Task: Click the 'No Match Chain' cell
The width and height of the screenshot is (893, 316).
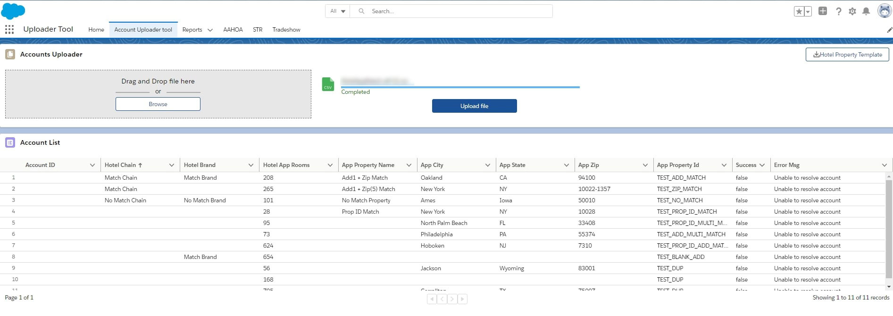Action: point(125,200)
